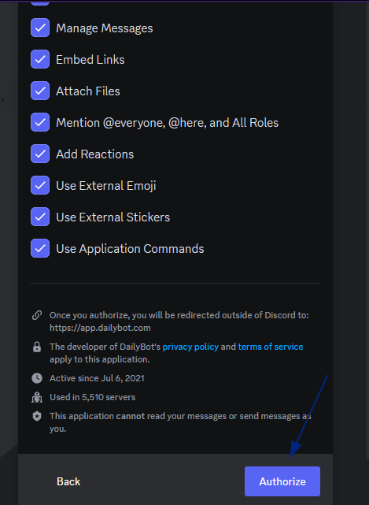The image size is (369, 505).
Task: Open the privacy policy link
Action: tap(190, 347)
